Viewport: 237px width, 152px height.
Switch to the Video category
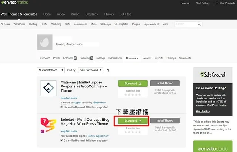pyautogui.click(x=61, y=14)
